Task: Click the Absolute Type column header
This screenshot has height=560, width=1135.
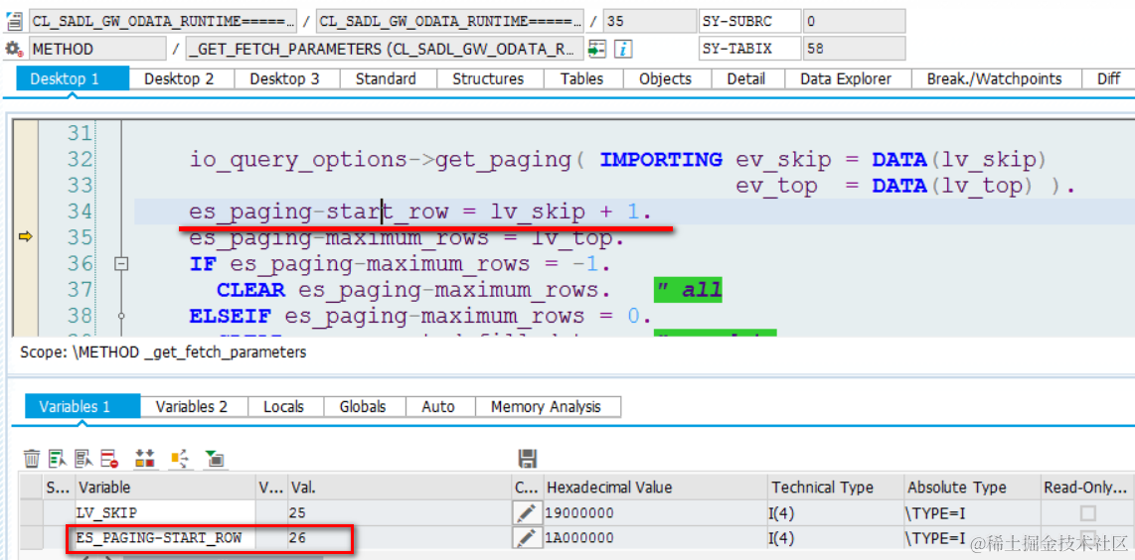Action: coord(972,488)
